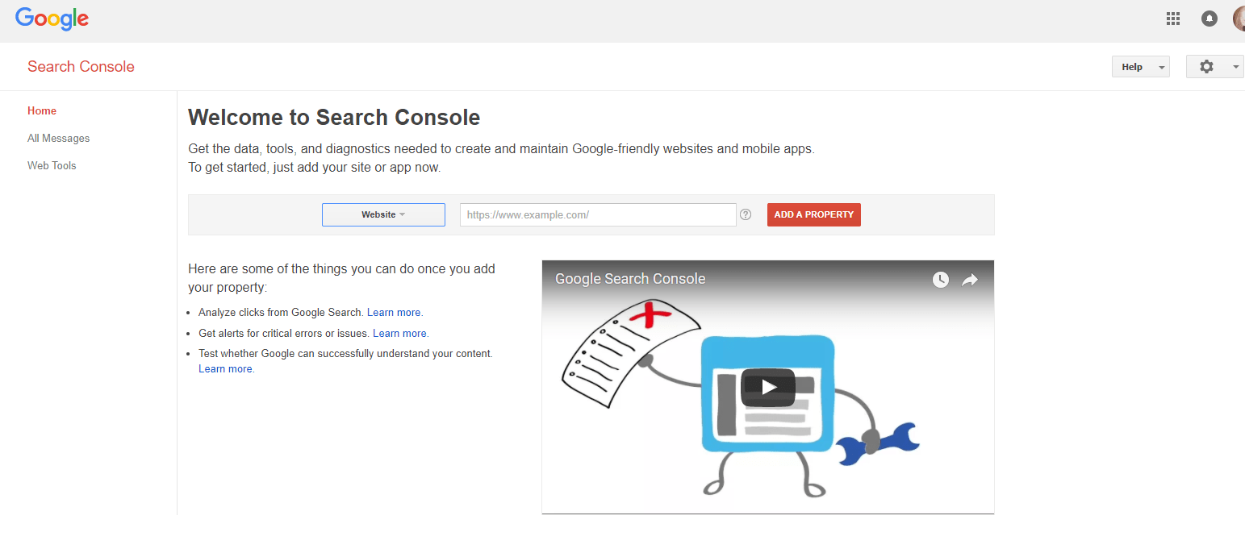The height and width of the screenshot is (557, 1245).
Task: Click the Search Console header link
Action: (81, 67)
